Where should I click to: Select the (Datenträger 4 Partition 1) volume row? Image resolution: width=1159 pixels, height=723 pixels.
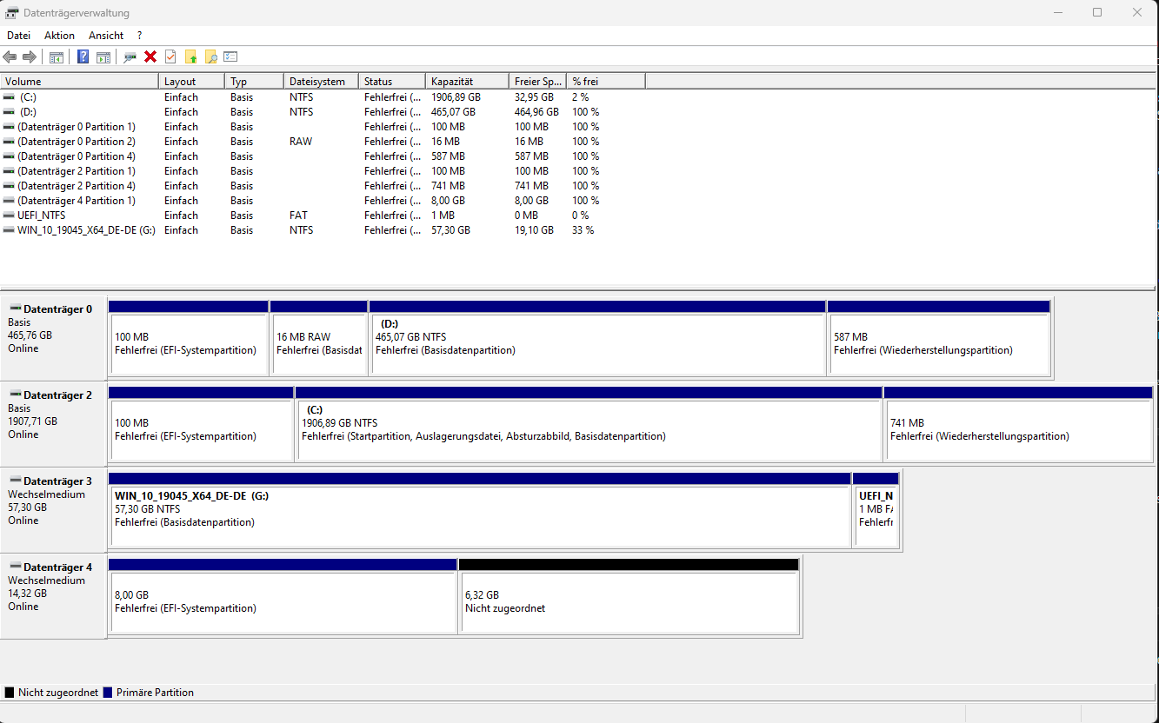coord(322,201)
